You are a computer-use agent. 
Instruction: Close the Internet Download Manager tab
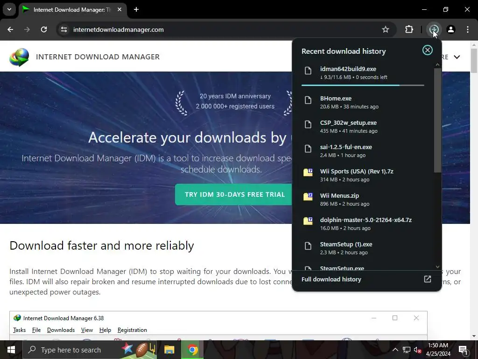119,9
